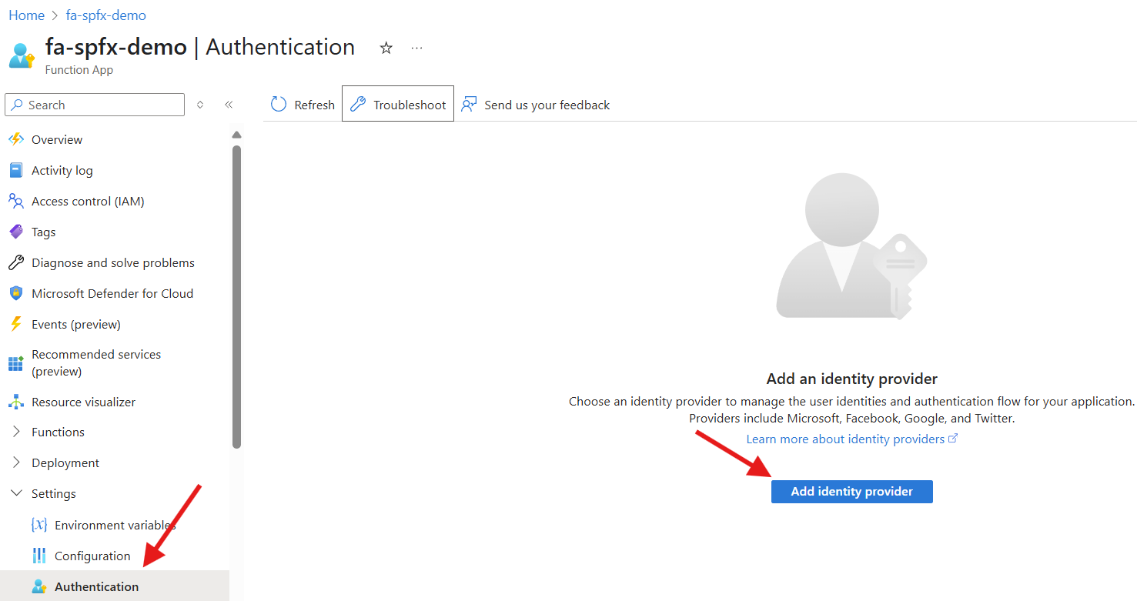This screenshot has height=601, width=1137.
Task: Click the Recommended services grid icon
Action: (15, 363)
